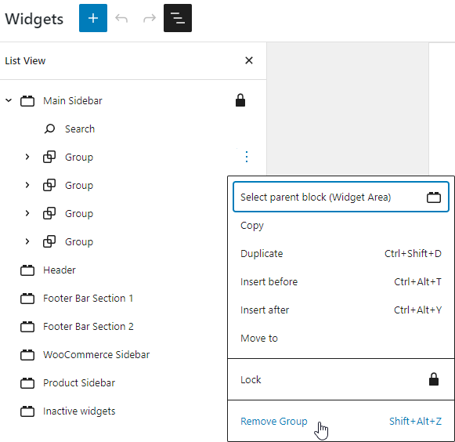455x442 pixels.
Task: Close the List View panel
Action: click(249, 60)
